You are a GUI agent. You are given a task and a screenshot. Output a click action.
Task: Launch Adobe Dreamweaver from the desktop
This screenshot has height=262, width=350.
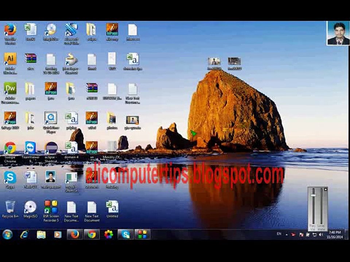tap(10, 93)
